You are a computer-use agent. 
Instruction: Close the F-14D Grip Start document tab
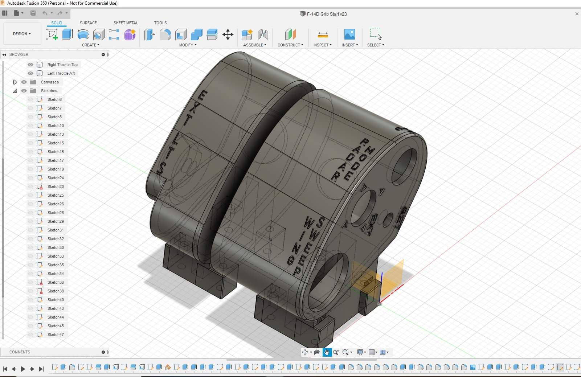[x=577, y=14]
